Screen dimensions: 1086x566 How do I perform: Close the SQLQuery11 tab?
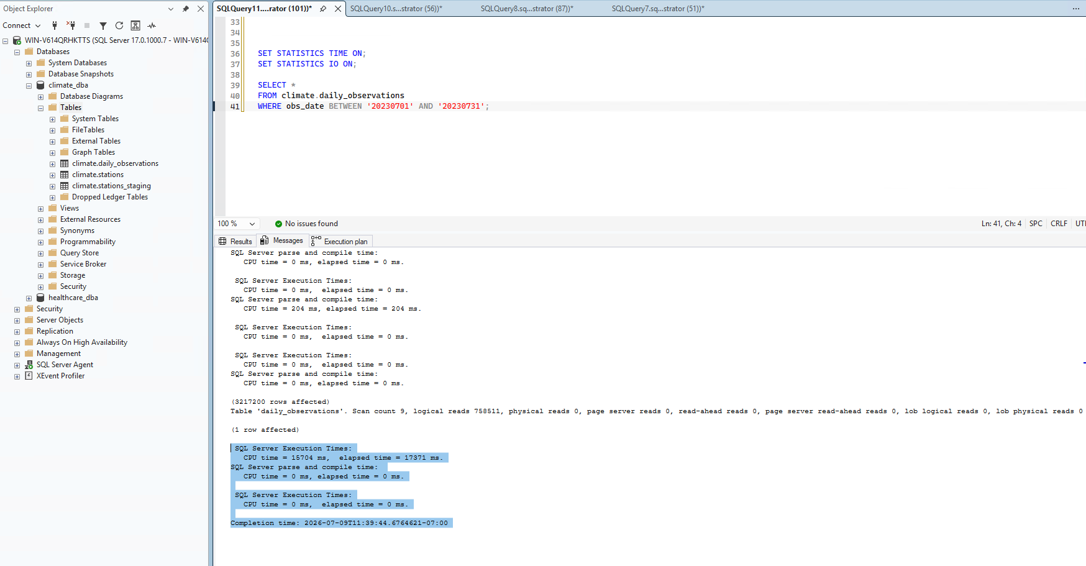[337, 9]
